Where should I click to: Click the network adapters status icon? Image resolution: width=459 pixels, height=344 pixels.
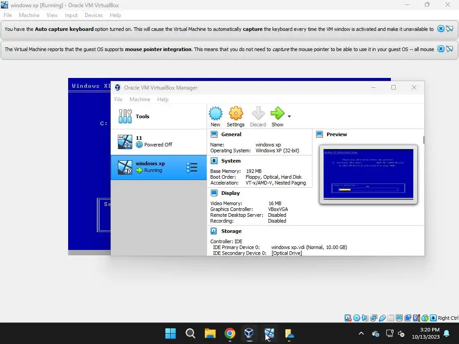tap(373, 318)
